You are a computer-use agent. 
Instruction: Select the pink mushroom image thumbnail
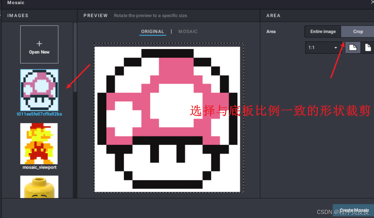pyautogui.click(x=39, y=90)
